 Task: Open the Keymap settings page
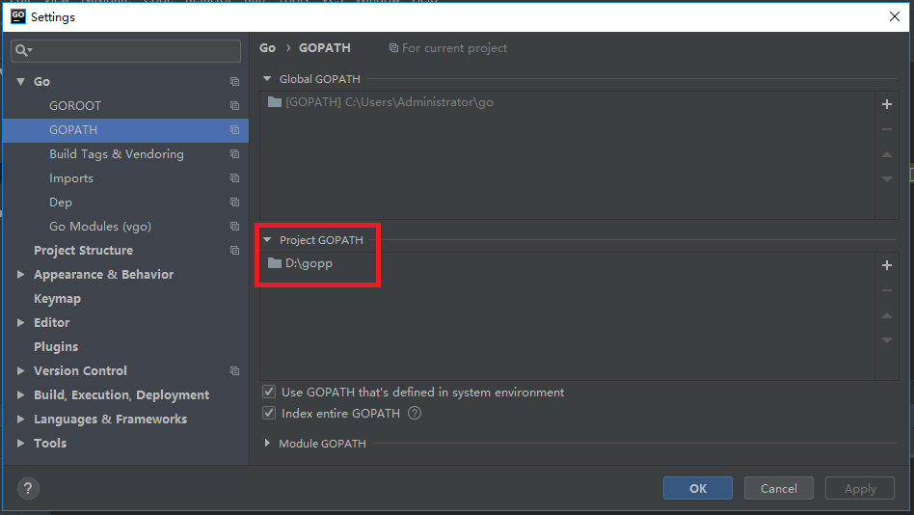57,299
